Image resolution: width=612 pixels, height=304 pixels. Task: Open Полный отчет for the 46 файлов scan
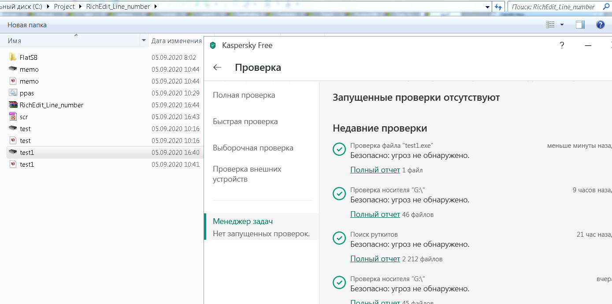(375, 214)
